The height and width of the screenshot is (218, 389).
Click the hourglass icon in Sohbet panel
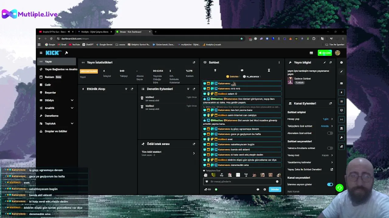point(269,70)
